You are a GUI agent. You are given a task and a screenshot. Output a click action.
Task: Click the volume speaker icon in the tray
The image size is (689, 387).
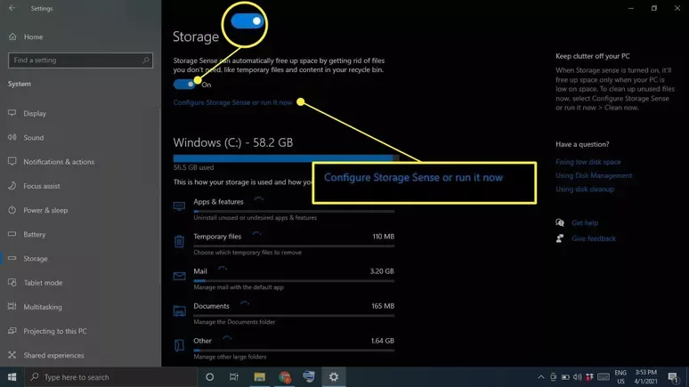click(x=578, y=377)
